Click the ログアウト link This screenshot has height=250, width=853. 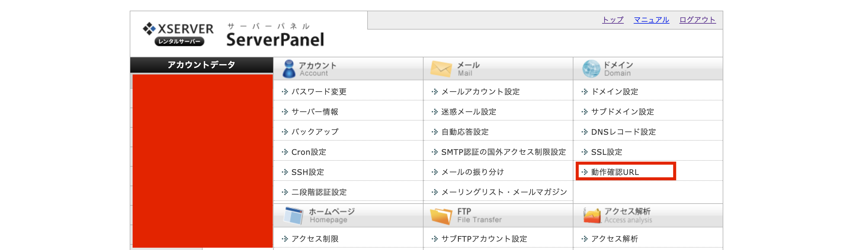[698, 20]
